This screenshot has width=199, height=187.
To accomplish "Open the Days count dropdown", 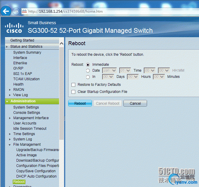I will click(108, 77).
